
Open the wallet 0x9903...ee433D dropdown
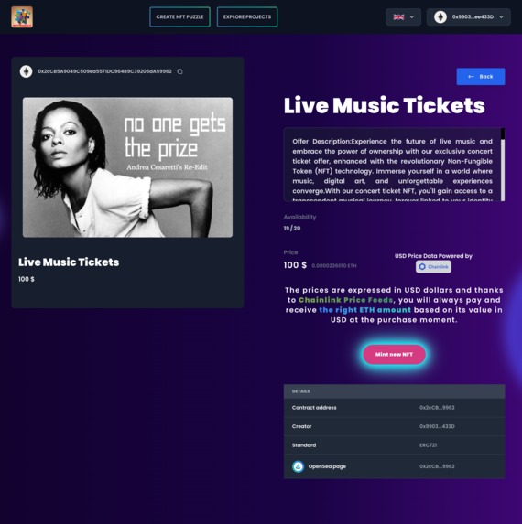pos(469,17)
